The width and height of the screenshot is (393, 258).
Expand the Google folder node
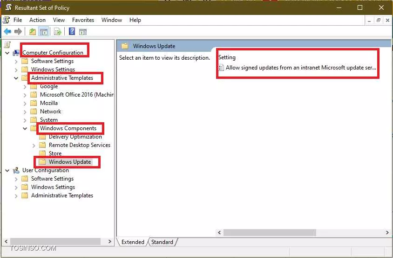click(25, 87)
